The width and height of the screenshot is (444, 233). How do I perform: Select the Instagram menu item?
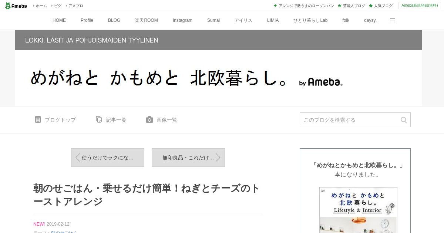(x=182, y=20)
